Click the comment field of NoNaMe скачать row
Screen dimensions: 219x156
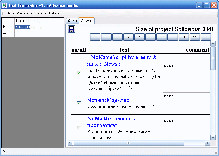point(186,128)
